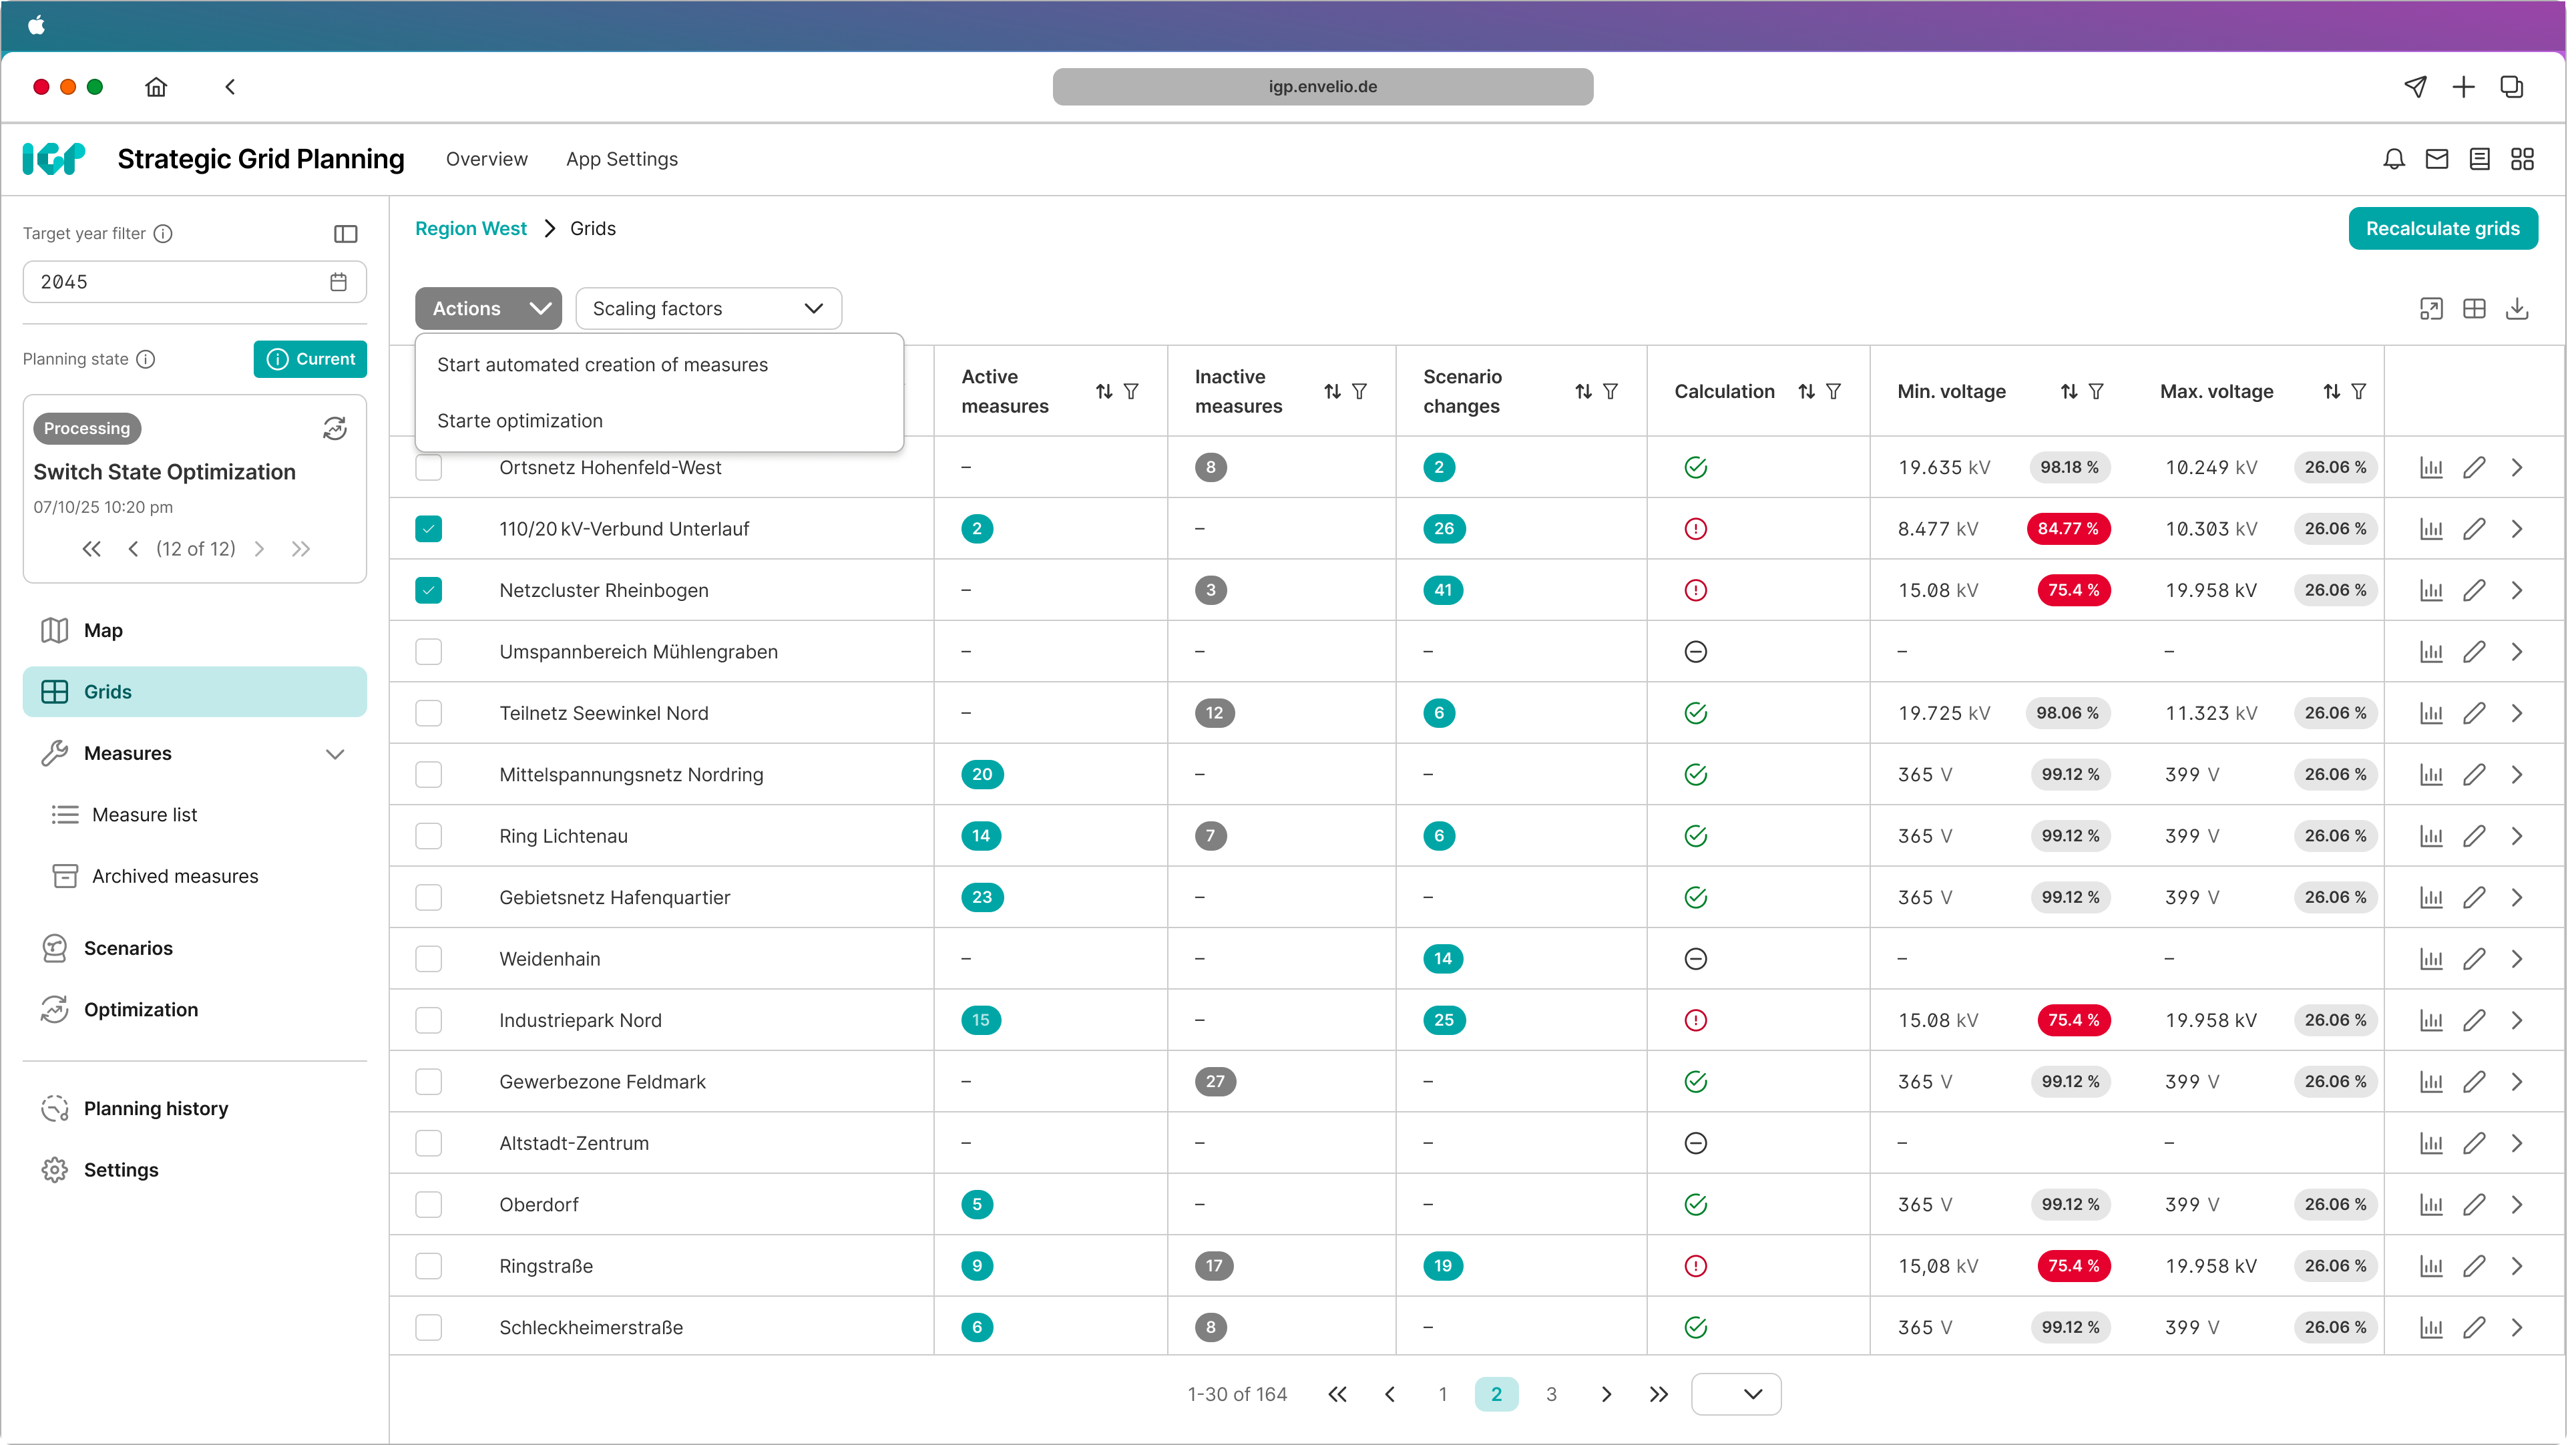Viewport: 2576px width, 1445px height.
Task: Open column settings via grid icon above table
Action: [x=2475, y=309]
